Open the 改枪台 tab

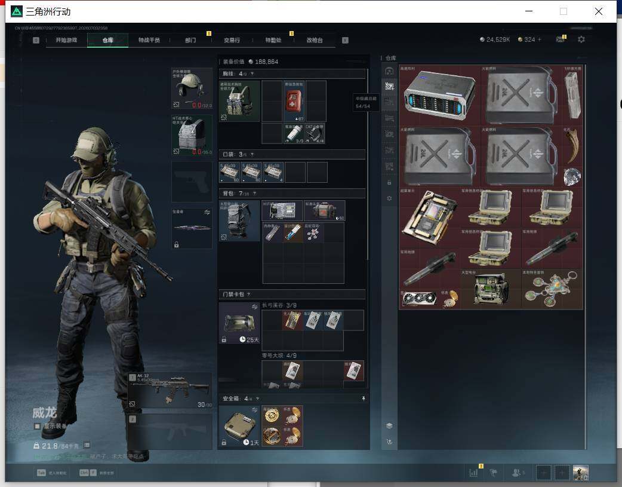[x=315, y=40]
